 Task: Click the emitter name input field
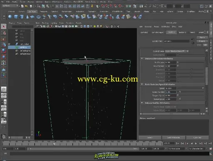click(176, 41)
